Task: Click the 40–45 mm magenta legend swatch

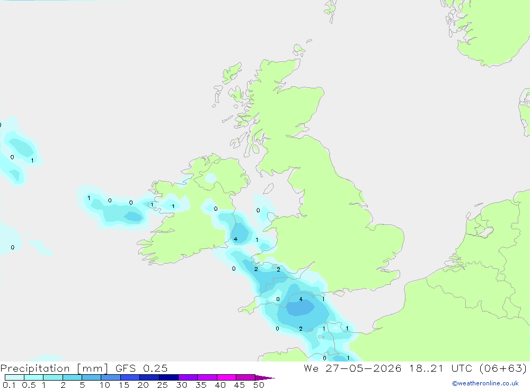Action: coord(226,377)
